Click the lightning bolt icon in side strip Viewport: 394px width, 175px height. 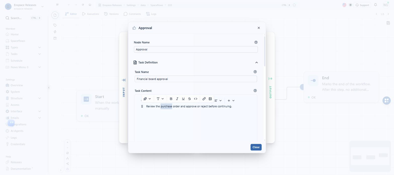pos(55,32)
